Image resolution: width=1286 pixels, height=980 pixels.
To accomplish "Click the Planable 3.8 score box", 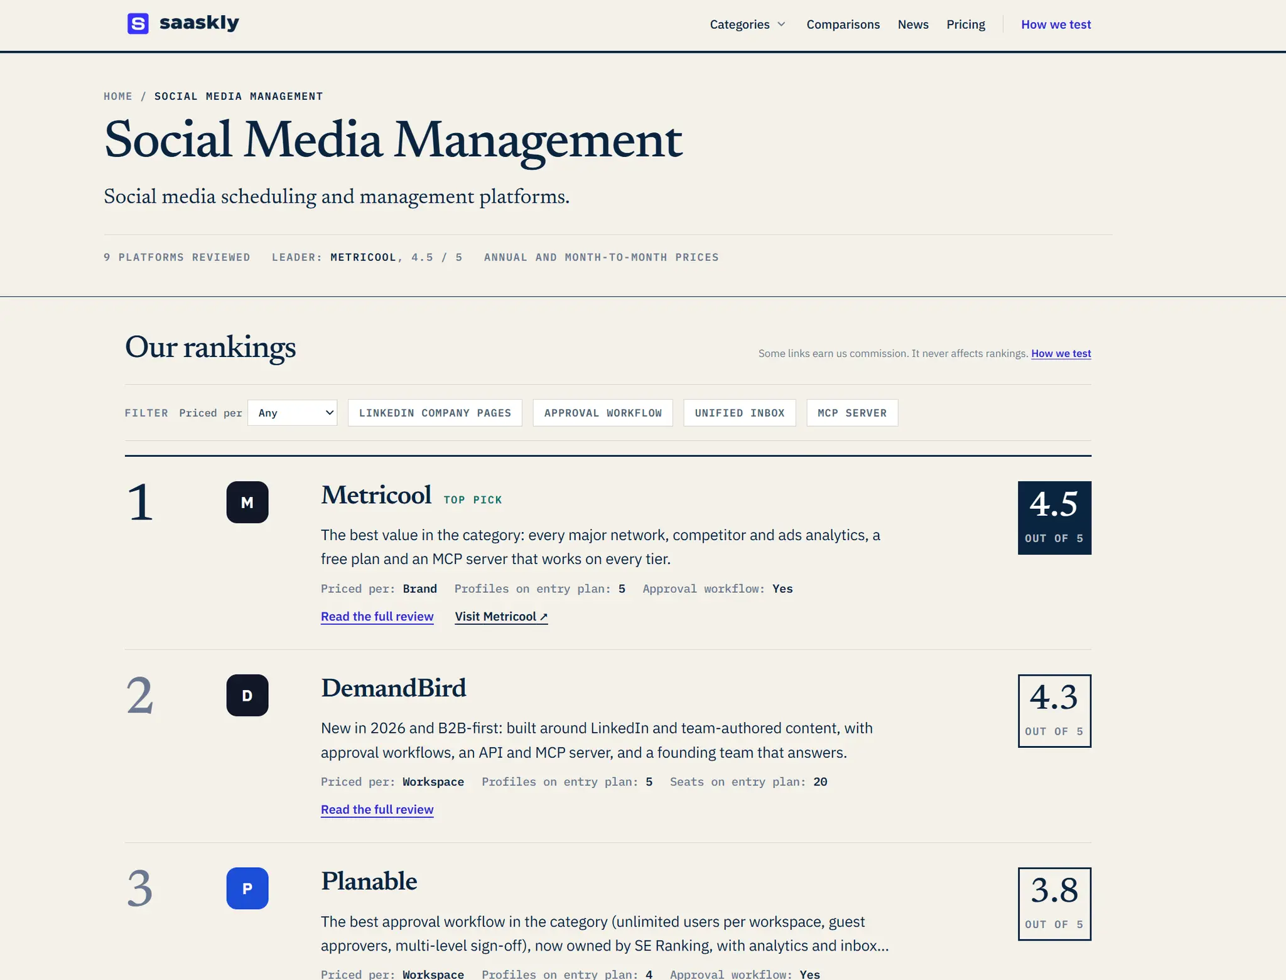I will tap(1054, 904).
